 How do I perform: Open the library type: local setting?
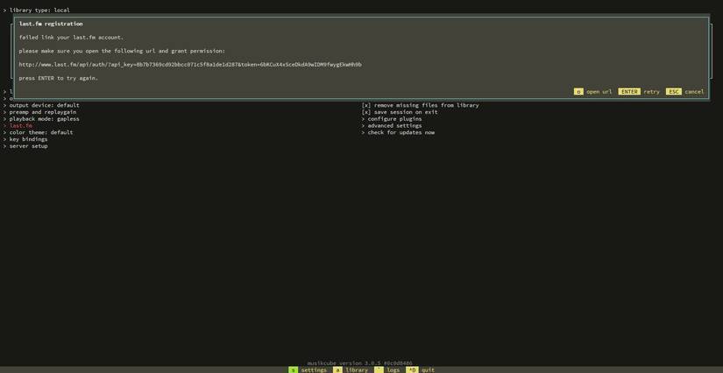tap(37, 11)
